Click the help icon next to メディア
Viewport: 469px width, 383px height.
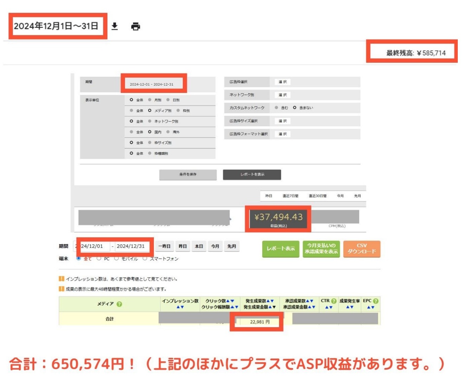click(x=119, y=304)
